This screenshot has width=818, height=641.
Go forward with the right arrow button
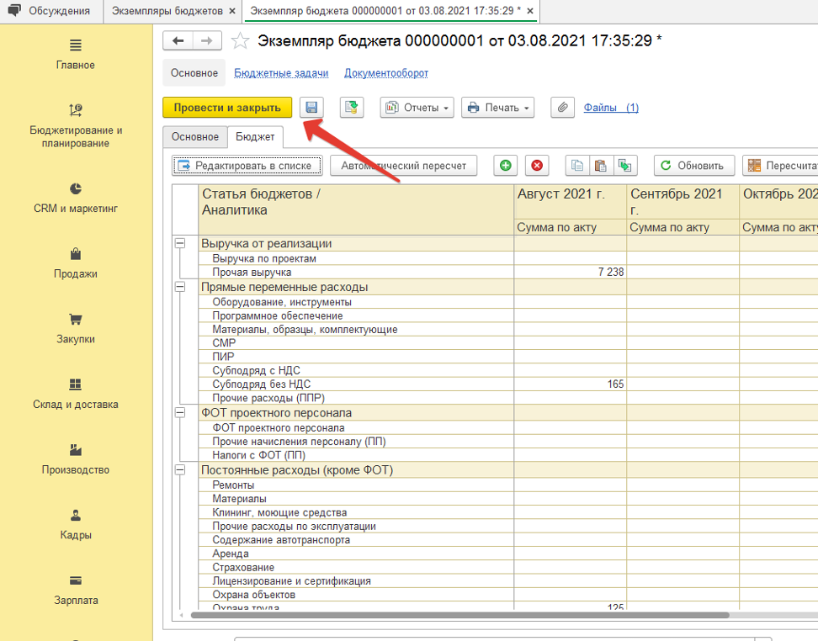(x=207, y=40)
